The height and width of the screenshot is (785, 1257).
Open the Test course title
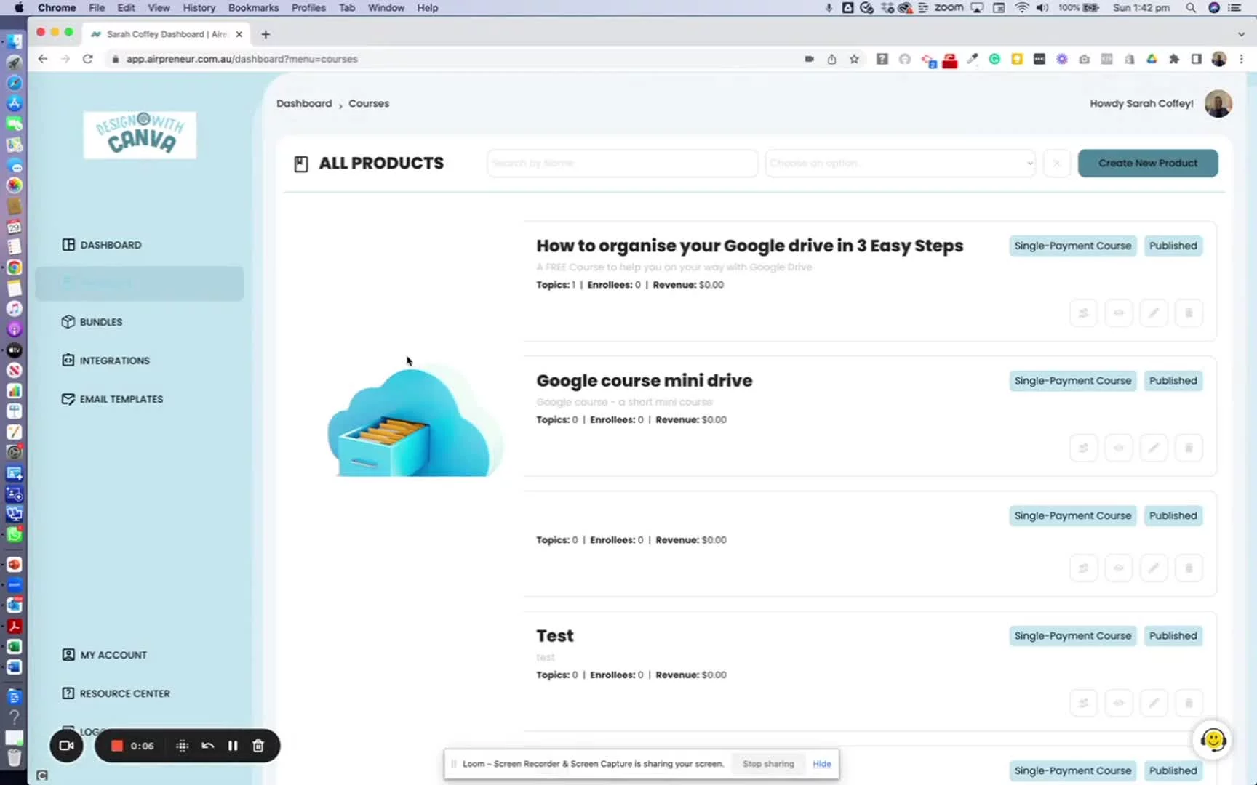pyautogui.click(x=555, y=636)
